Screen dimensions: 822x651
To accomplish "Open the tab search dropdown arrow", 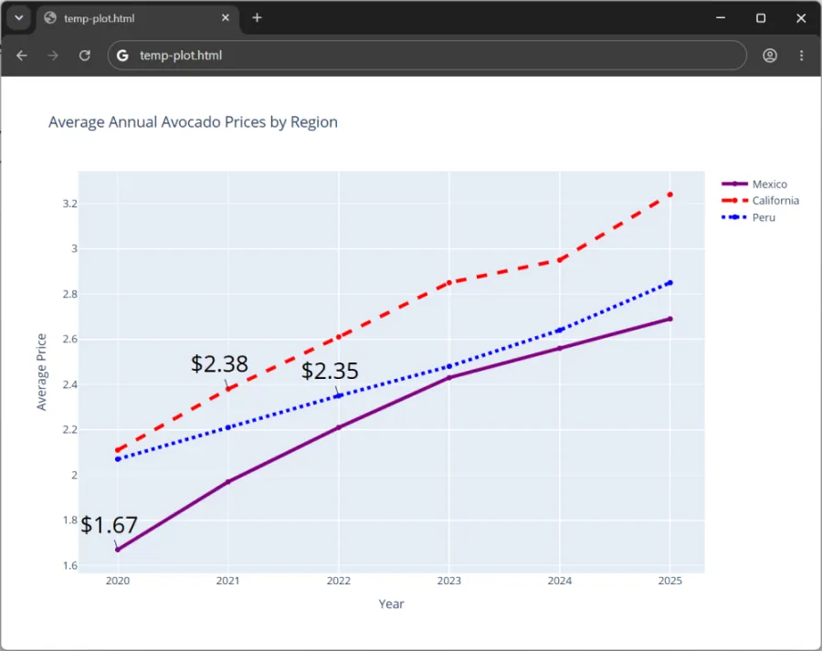I will (x=19, y=18).
